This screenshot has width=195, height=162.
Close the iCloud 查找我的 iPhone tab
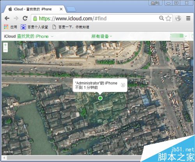pos(61,9)
